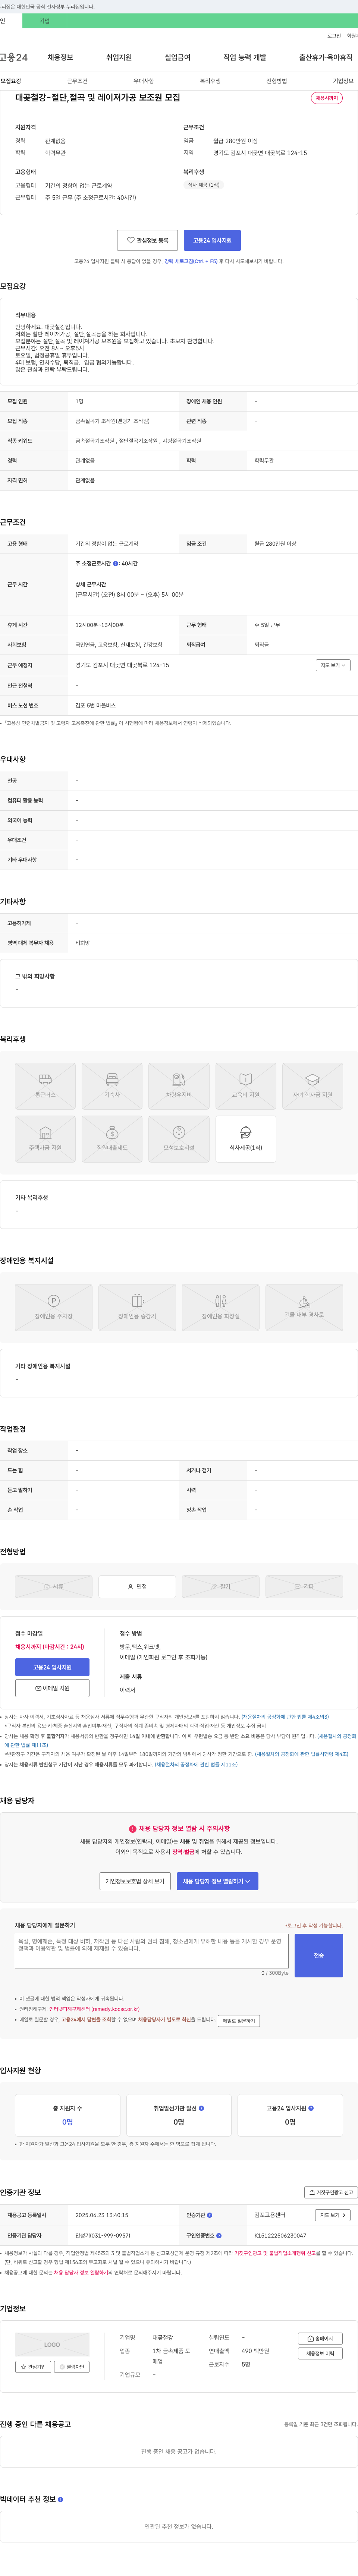Open 지도 보기 for 김포고용센터
The width and height of the screenshot is (358, 2576).
[x=333, y=2215]
